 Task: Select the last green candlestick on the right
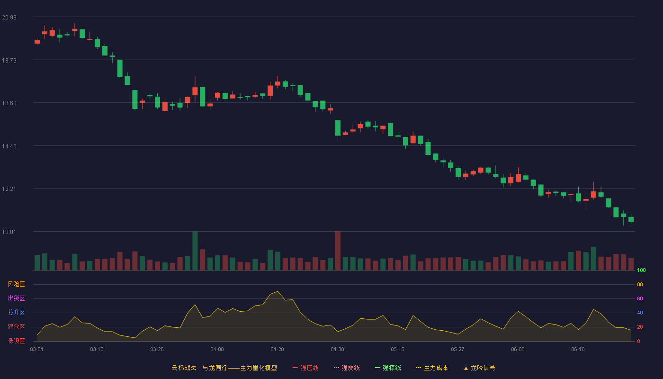631,219
